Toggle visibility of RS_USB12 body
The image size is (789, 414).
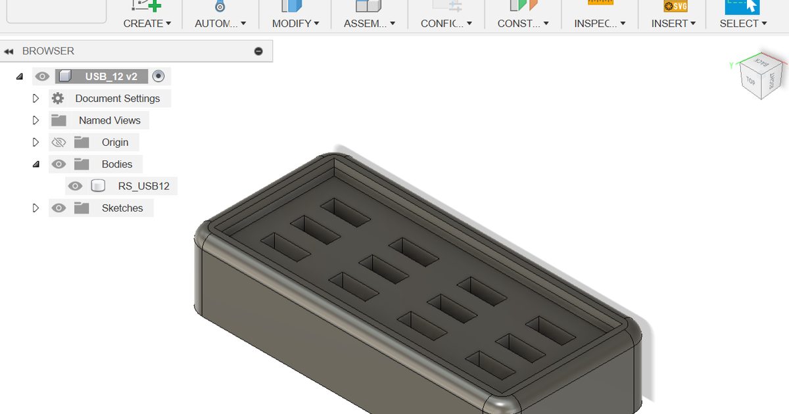[x=75, y=185]
